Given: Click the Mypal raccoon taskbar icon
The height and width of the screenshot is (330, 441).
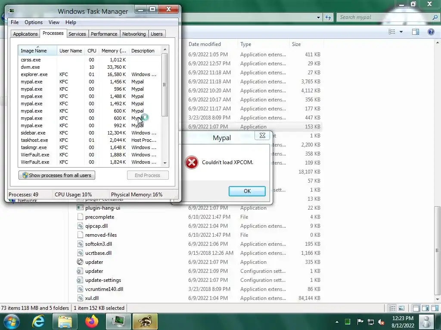Looking at the screenshot, I should pos(145,321).
